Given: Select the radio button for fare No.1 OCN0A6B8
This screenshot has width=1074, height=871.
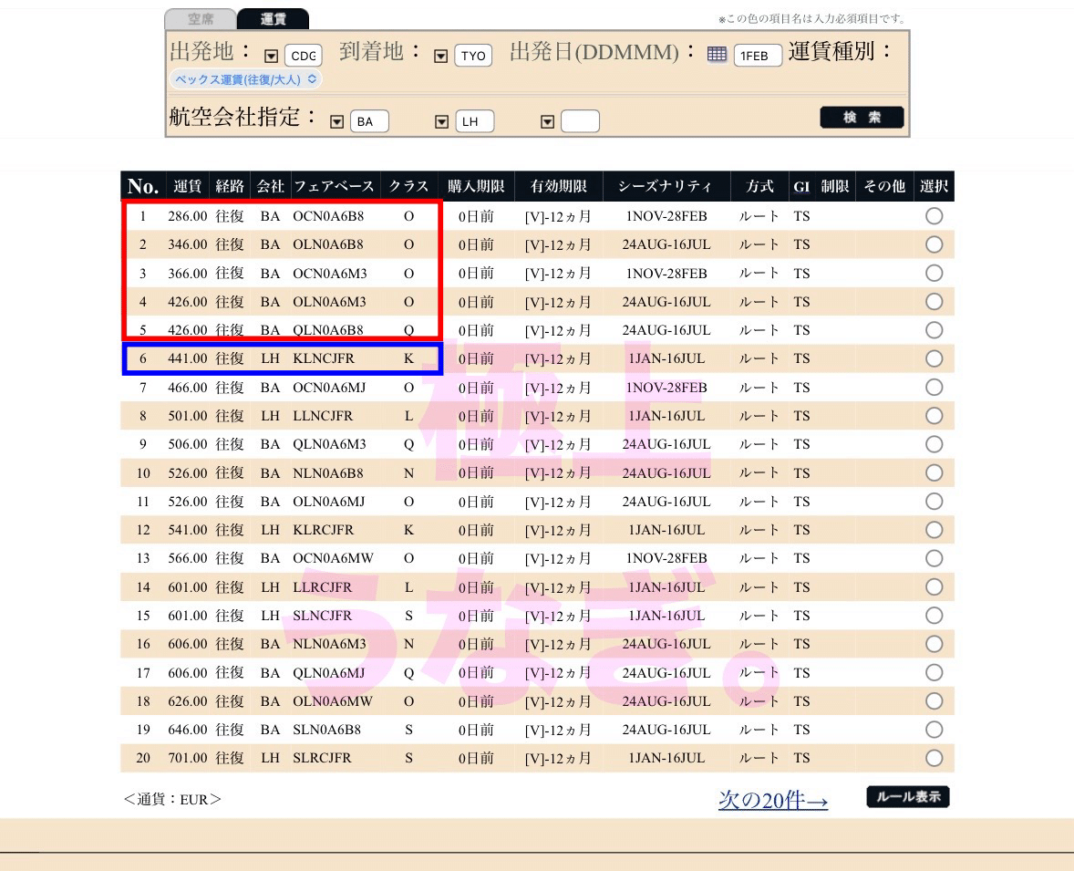Looking at the screenshot, I should (x=933, y=216).
